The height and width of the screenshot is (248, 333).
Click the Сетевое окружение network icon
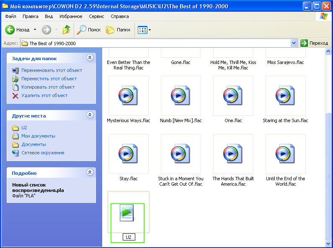point(15,153)
